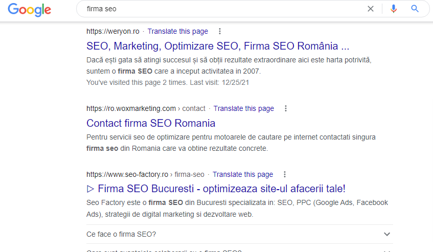Click the seo-factory.ro firma-seo URL
The width and height of the screenshot is (433, 252).
point(145,174)
